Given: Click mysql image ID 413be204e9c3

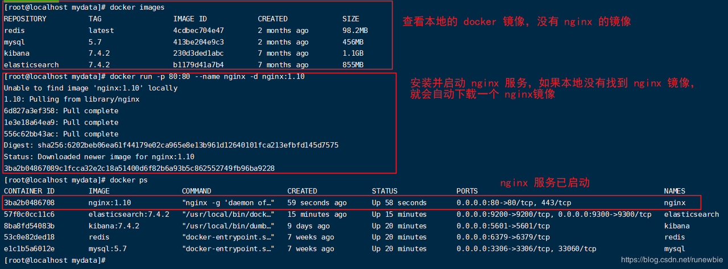Looking at the screenshot, I should click(x=198, y=42).
